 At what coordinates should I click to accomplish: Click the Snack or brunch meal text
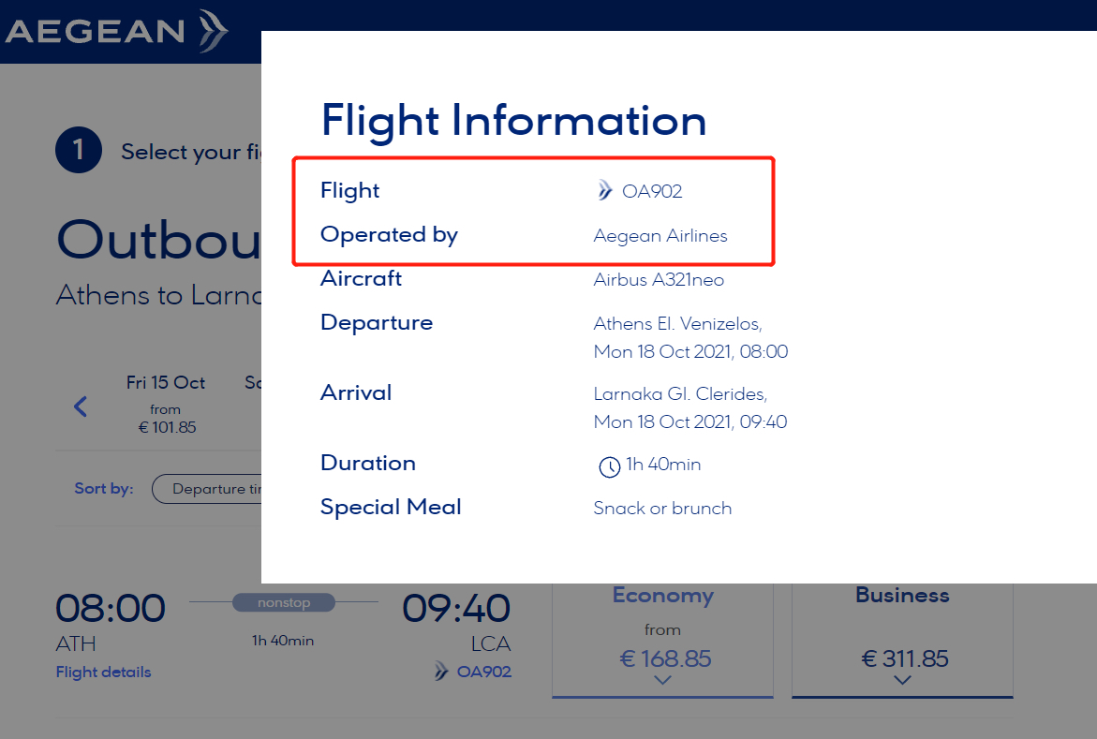pos(662,508)
